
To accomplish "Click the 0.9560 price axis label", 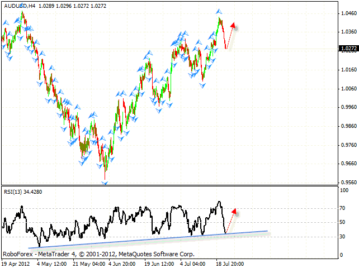I will point(347,182).
